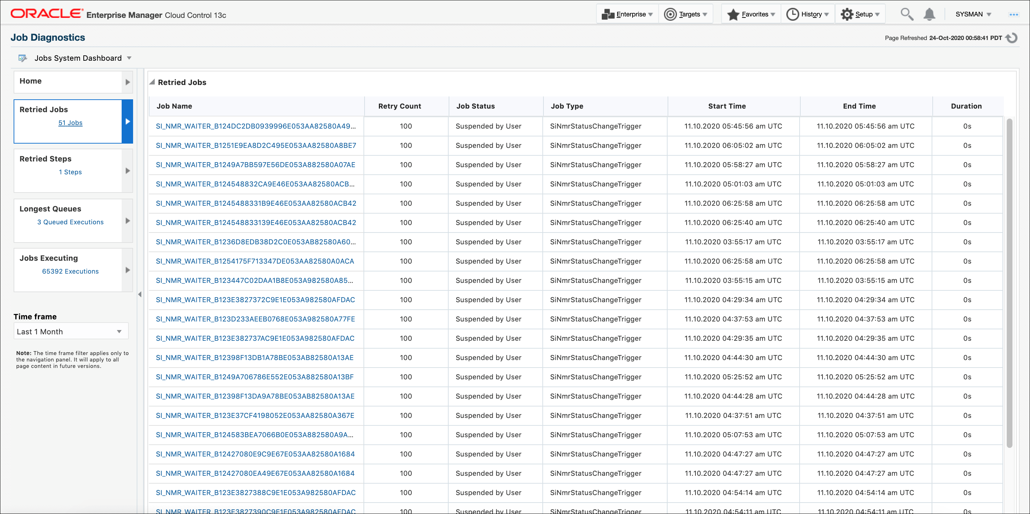Click end time 11.10.2020 06:05:02 am UTC
This screenshot has height=514, width=1030.
(866, 146)
